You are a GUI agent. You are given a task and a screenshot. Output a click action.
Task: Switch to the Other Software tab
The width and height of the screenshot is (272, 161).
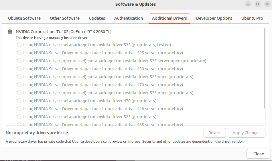click(65, 18)
